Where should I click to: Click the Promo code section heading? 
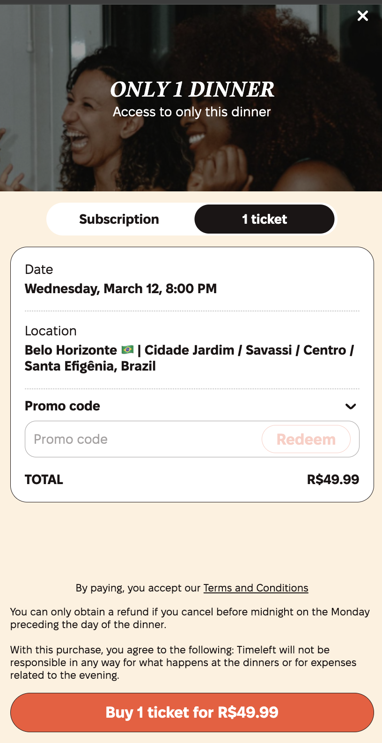point(62,406)
